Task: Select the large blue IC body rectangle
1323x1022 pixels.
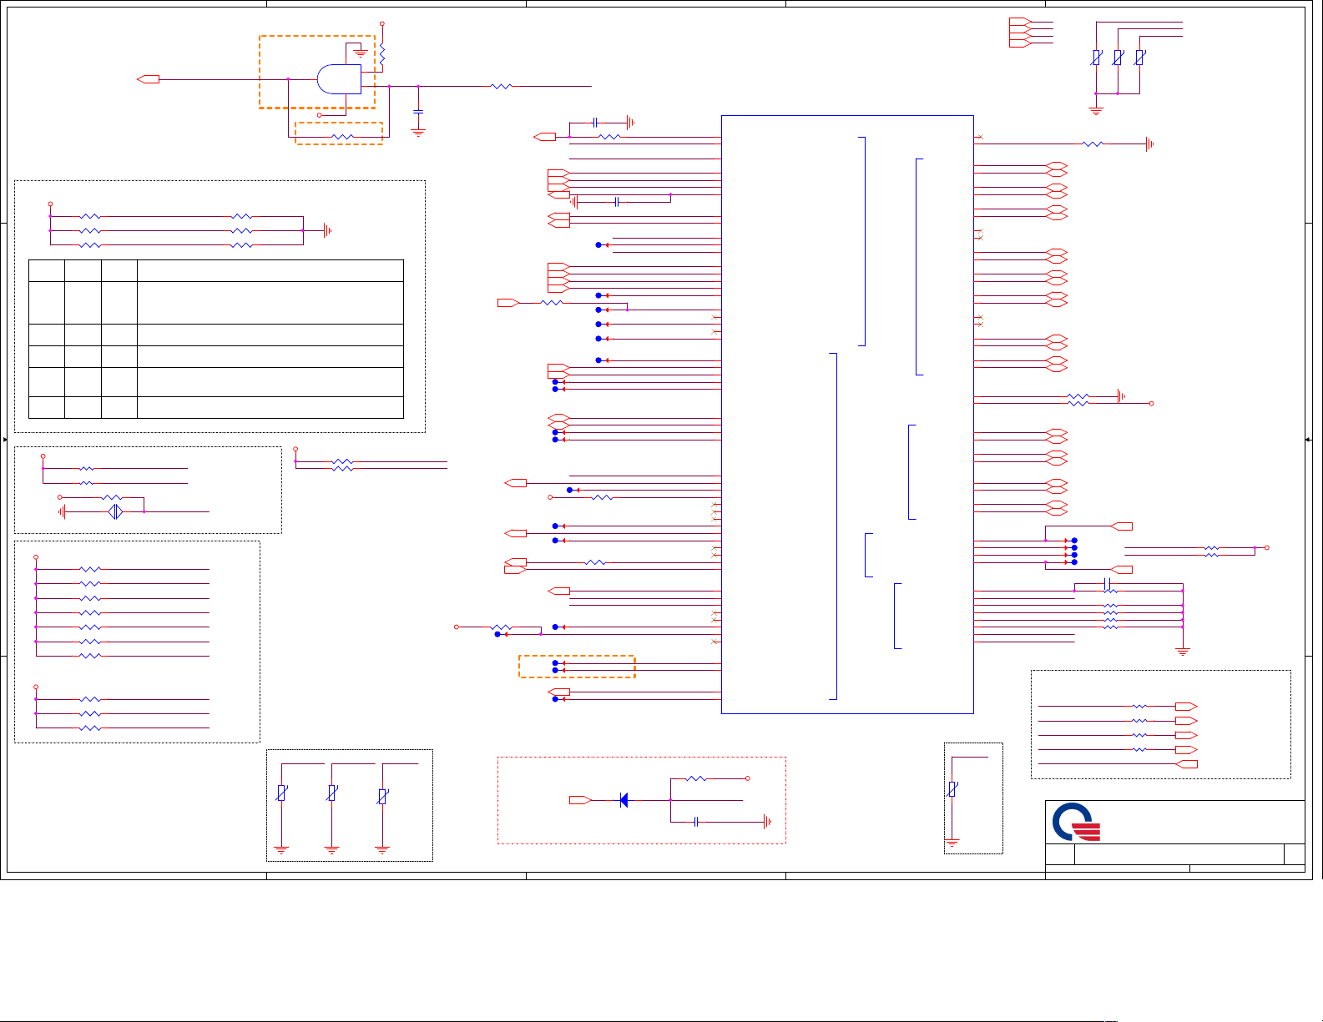Action: pos(847,415)
